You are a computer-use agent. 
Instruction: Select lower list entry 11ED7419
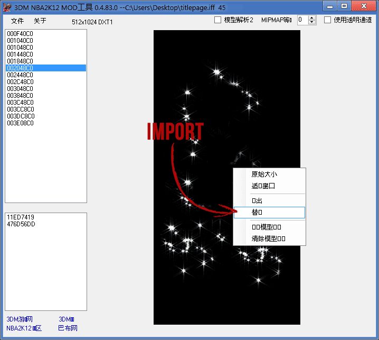46,217
